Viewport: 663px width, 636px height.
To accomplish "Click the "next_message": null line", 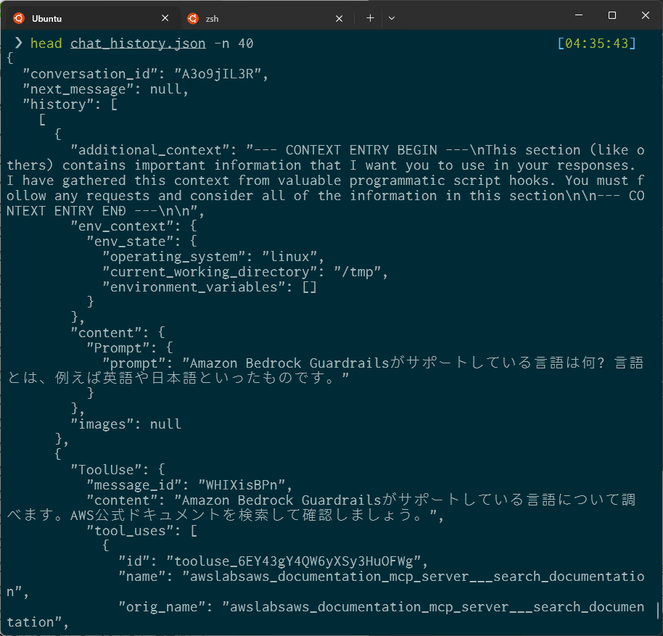I will tap(105, 89).
